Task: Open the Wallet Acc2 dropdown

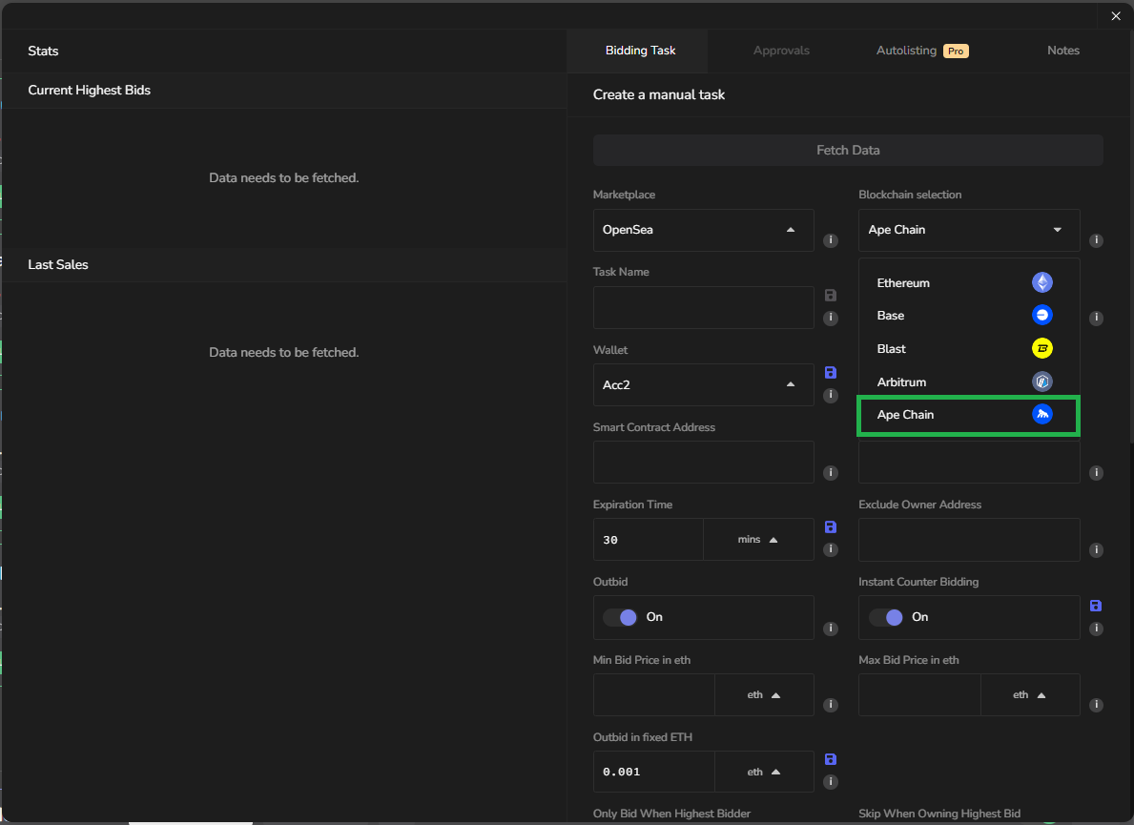Action: pos(703,384)
